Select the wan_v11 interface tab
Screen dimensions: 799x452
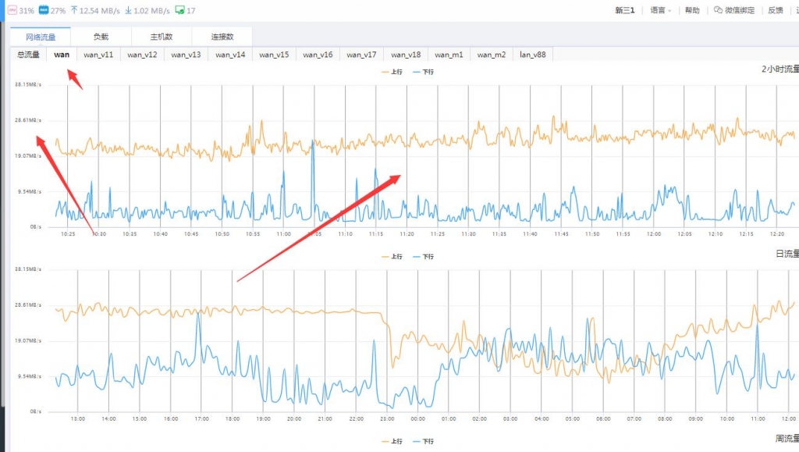tap(98, 55)
